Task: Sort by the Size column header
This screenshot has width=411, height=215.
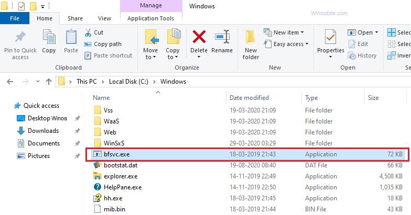Action: 373,98
